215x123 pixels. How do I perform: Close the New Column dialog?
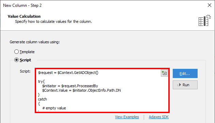tap(210, 5)
